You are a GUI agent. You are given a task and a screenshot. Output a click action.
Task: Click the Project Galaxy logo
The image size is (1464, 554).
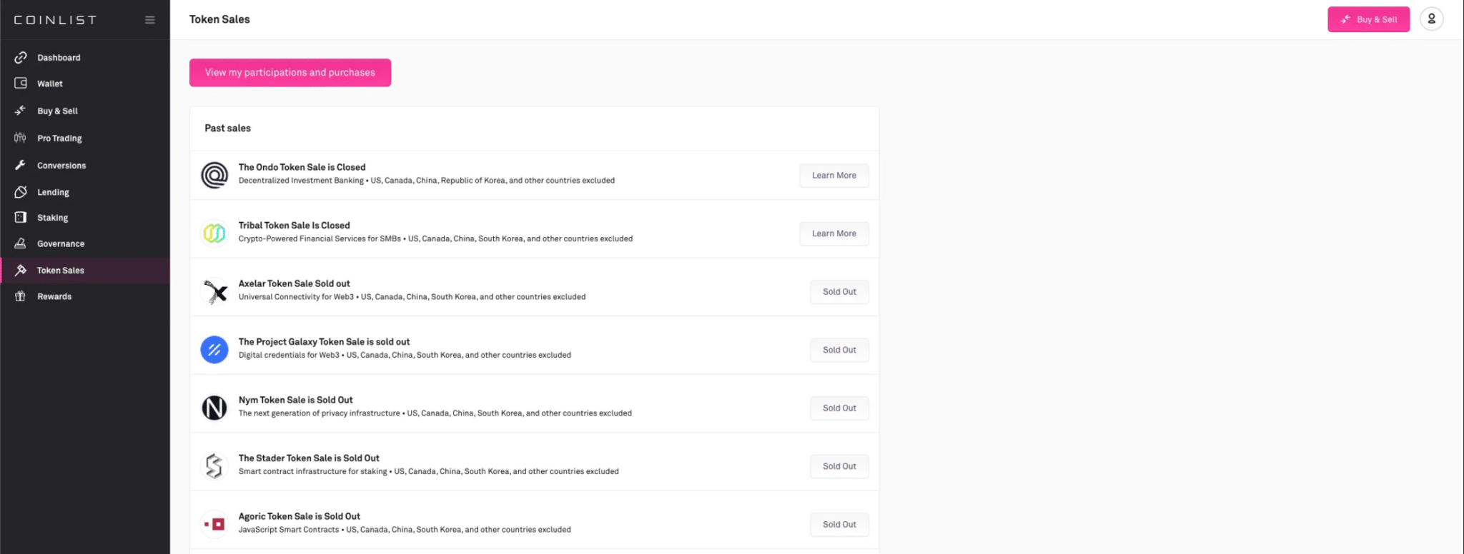click(x=214, y=350)
